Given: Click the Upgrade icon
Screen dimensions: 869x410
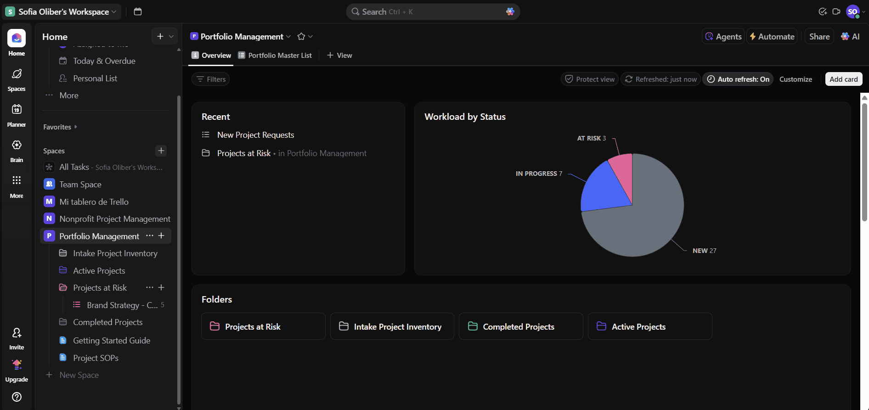Looking at the screenshot, I should (x=17, y=365).
